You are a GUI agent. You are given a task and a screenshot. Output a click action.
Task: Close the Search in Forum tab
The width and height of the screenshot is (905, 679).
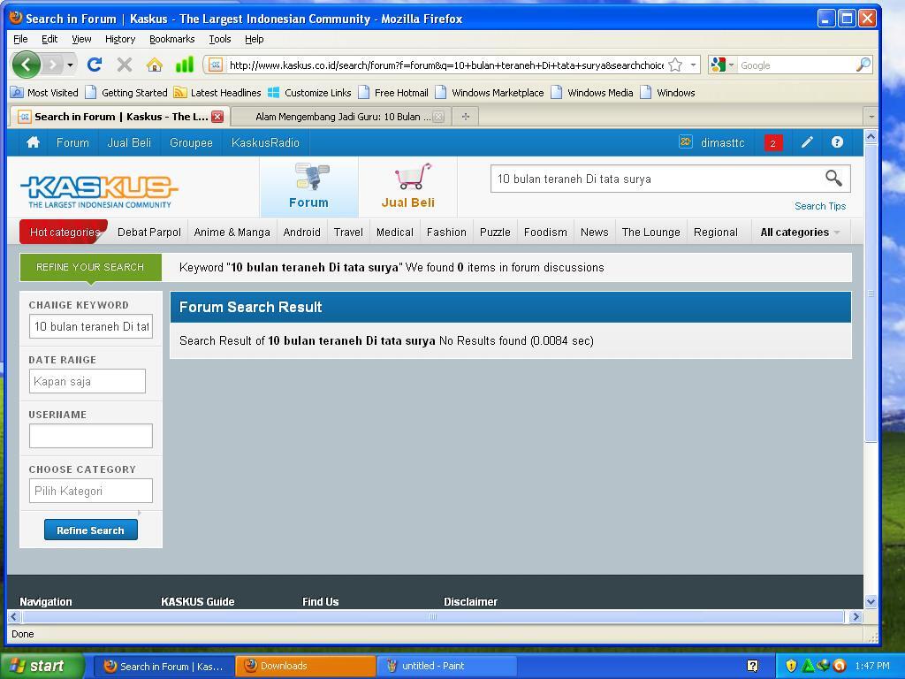click(x=217, y=117)
